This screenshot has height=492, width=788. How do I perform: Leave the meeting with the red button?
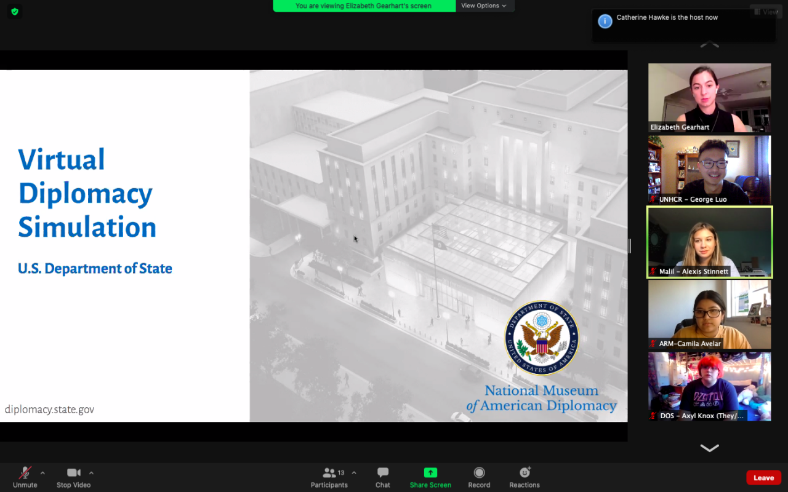(763, 478)
